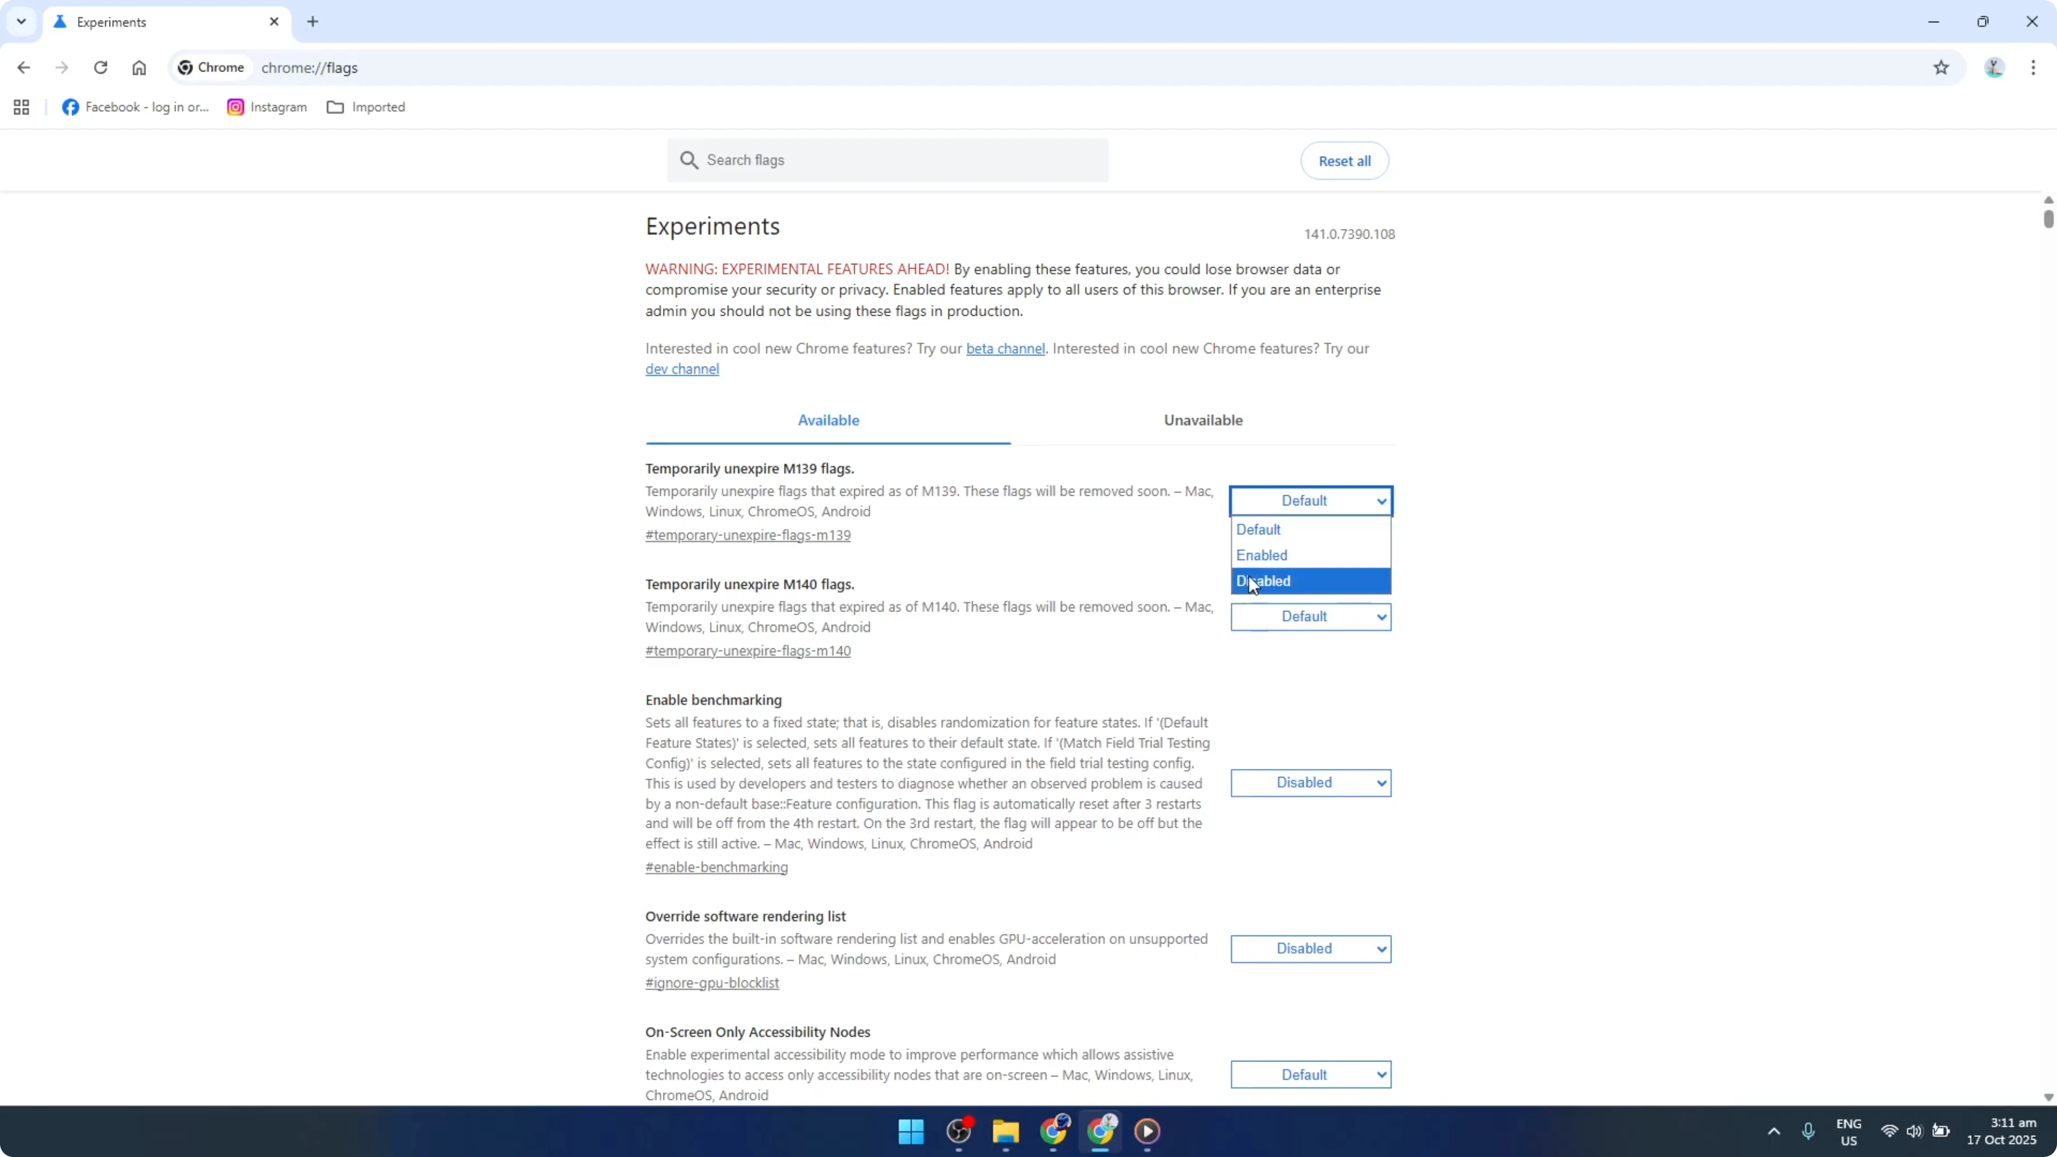Switch to the Unavailable tab
Screen dimensions: 2057x1157
[1202, 419]
